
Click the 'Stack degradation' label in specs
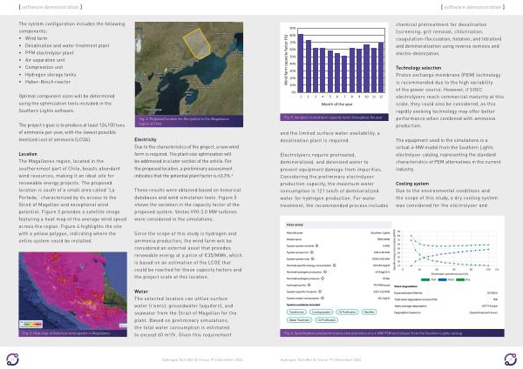coord(405,286)
